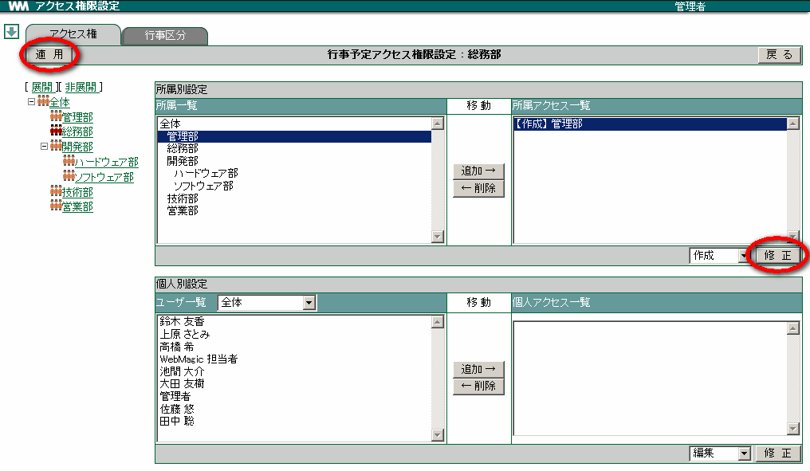
Task: Click the group icon beside 全体 tree node
Action: tap(43, 100)
